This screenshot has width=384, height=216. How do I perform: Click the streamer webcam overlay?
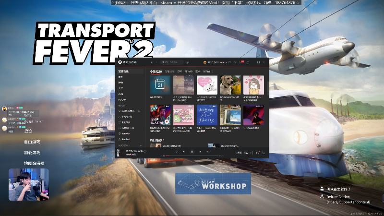(29, 184)
